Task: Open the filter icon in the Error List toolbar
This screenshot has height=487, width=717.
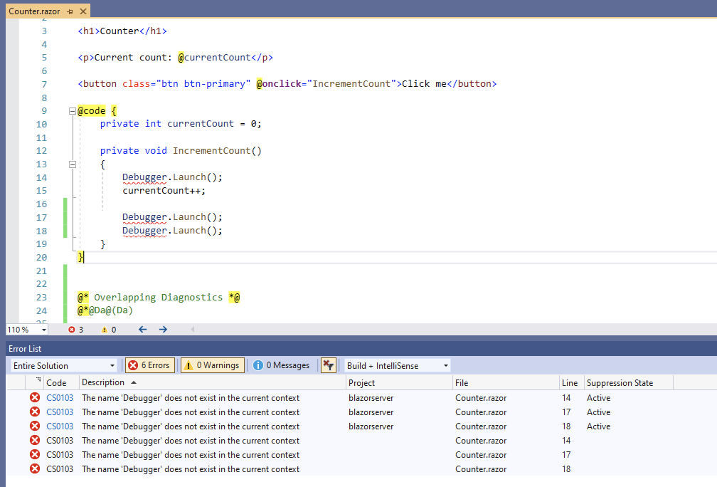Action: [x=328, y=365]
